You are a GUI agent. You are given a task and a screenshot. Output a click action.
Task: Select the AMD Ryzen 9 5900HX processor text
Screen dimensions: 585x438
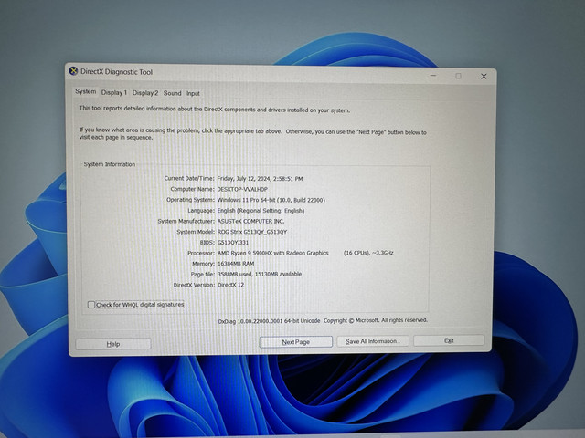(x=272, y=253)
